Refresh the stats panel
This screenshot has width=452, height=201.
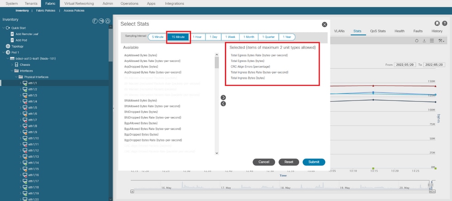click(x=417, y=41)
